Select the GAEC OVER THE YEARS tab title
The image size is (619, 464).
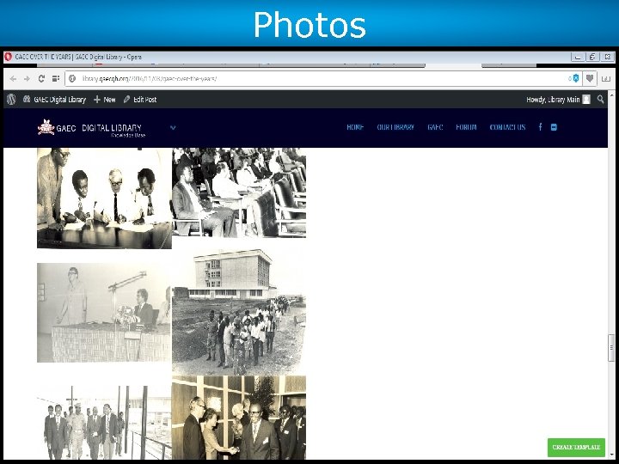(x=77, y=57)
